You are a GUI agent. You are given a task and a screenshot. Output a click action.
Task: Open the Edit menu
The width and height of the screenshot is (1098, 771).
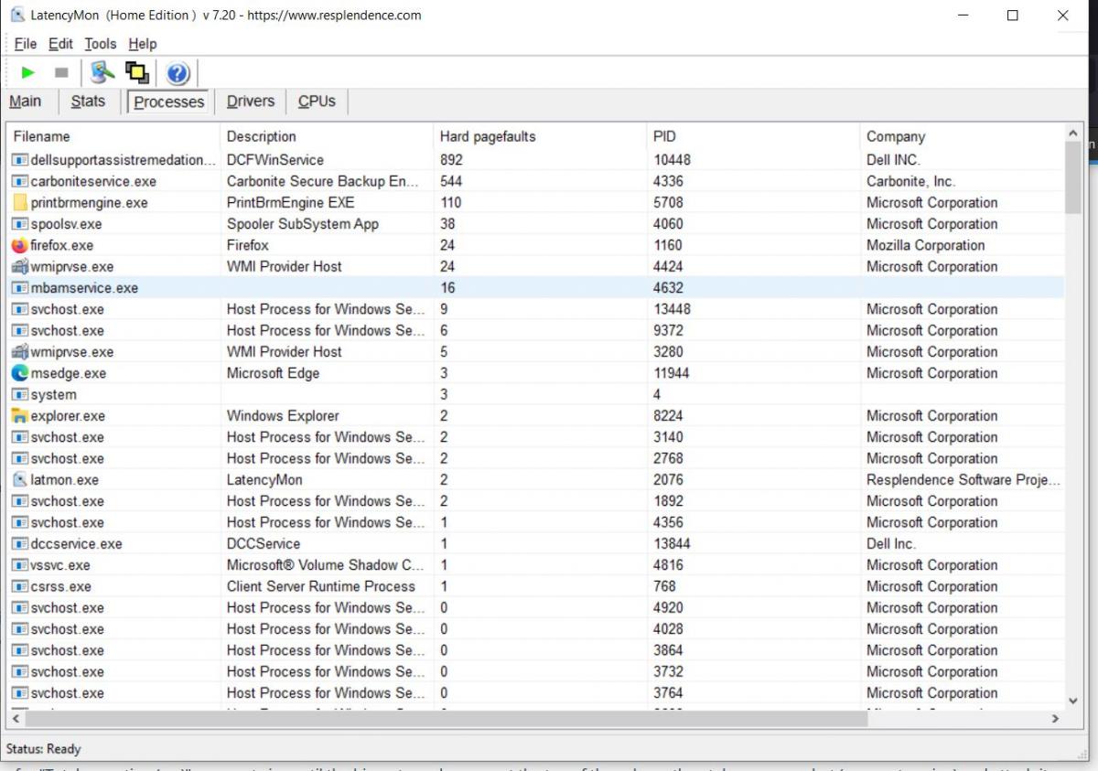(x=60, y=44)
